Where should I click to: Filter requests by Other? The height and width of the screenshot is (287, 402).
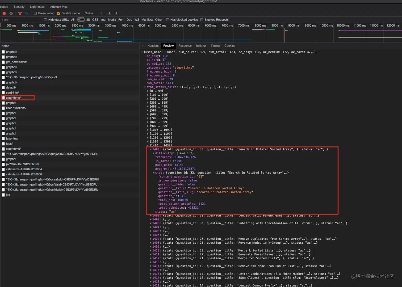click(x=159, y=20)
